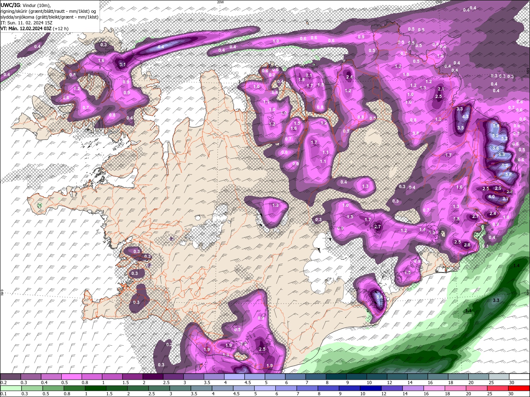This screenshot has width=530, height=397.
Task: Click snow legend swatch between 20 and 25
Action: [478, 377]
